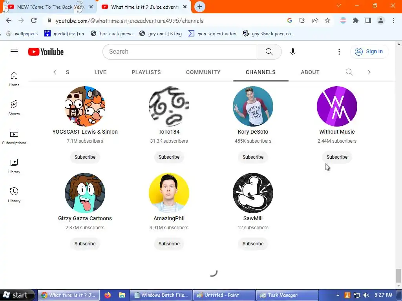Go to Home in the sidebar
Image resolution: width=402 pixels, height=301 pixels.
[x=14, y=79]
